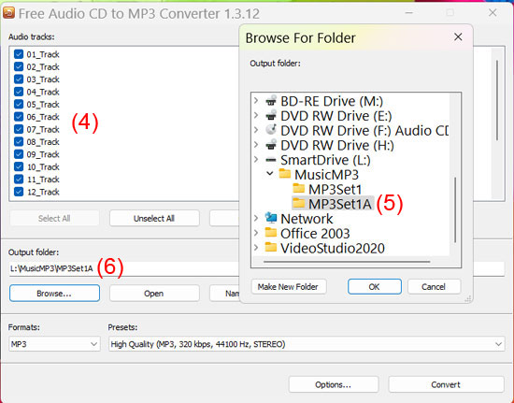514x403 pixels.
Task: Click the Convert button
Action: point(446,384)
